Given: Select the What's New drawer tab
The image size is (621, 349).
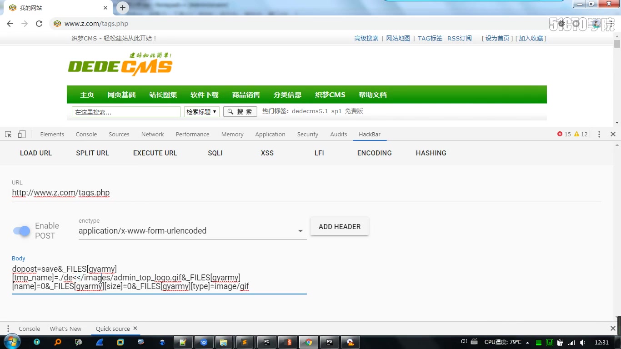Looking at the screenshot, I should [65, 329].
